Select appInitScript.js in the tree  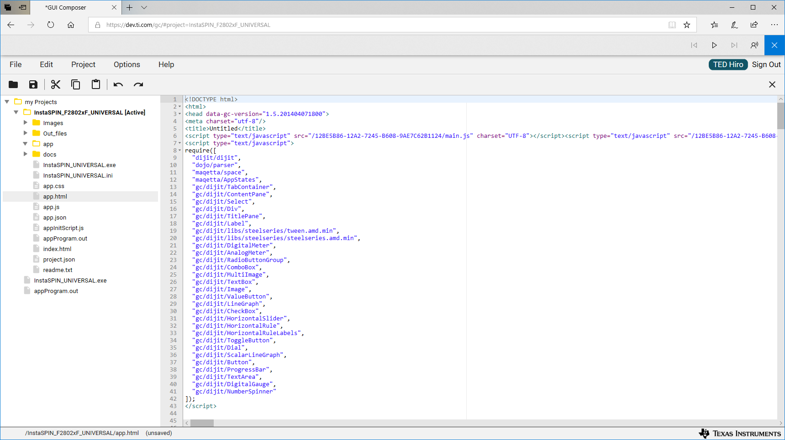(63, 228)
